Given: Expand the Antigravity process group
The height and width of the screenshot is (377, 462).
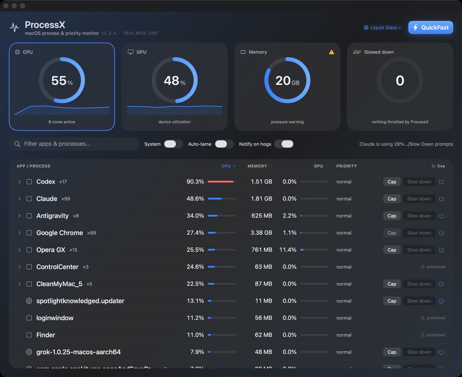Looking at the screenshot, I should coord(20,216).
